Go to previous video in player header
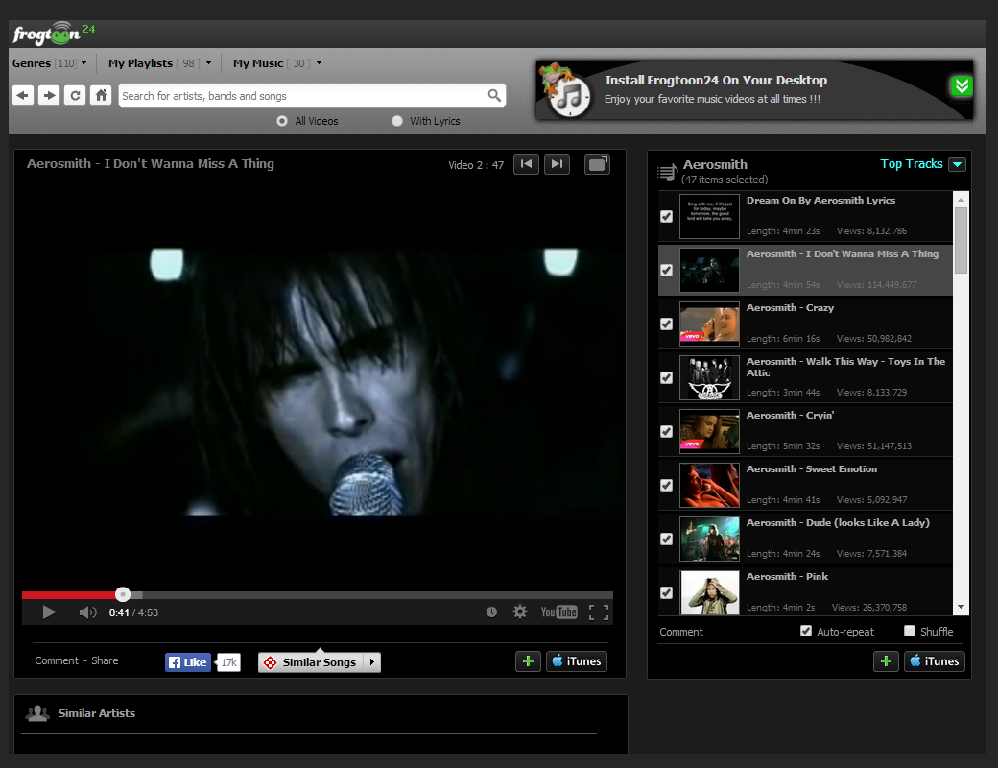This screenshot has width=998, height=768. 526,164
